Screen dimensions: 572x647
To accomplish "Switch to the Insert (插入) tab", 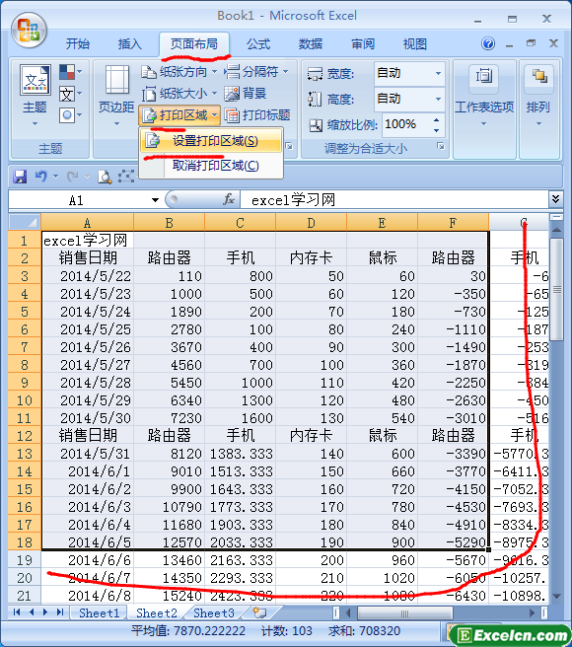I will click(x=129, y=43).
